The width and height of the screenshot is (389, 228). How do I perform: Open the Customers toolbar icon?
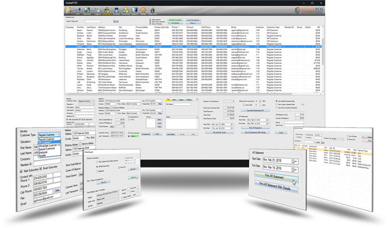pos(107,11)
